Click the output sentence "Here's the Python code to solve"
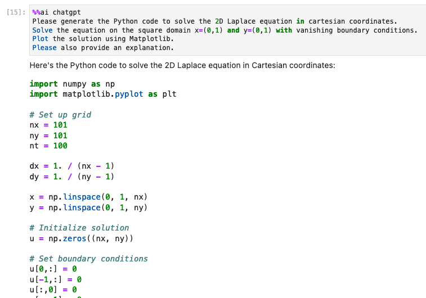This screenshot has height=298, width=426. (x=182, y=65)
